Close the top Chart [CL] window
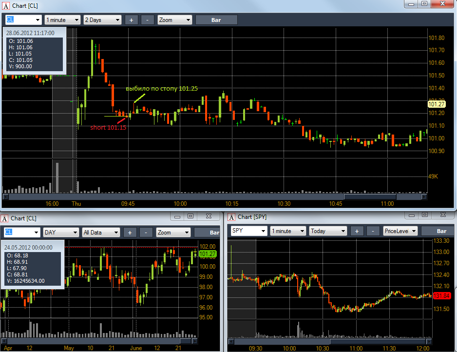Image resolution: width=457 pixels, height=352 pixels. [442, 4]
